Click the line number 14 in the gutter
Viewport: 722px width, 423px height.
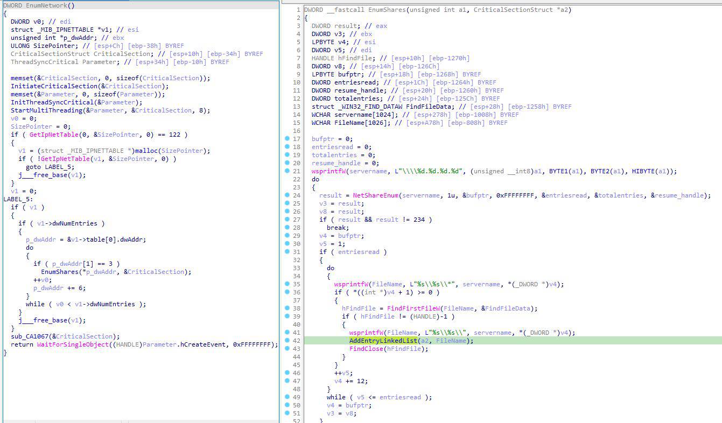tap(297, 107)
